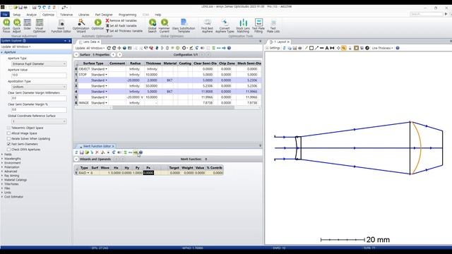452x254 pixels.
Task: Open Glass Substitution Template
Action: (x=184, y=25)
